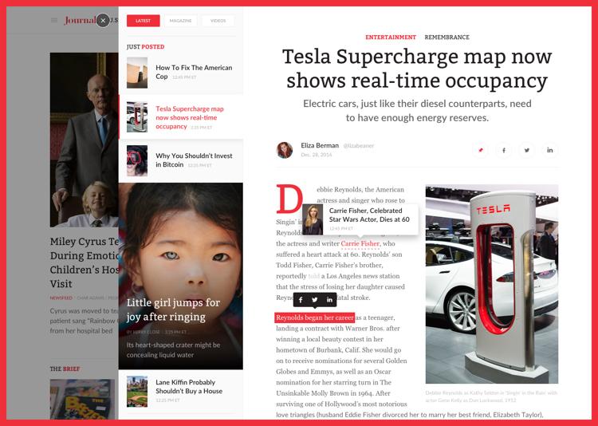Share highlighted text on LinkedIn popup
Viewport: 598px width, 426px height.
pos(329,300)
